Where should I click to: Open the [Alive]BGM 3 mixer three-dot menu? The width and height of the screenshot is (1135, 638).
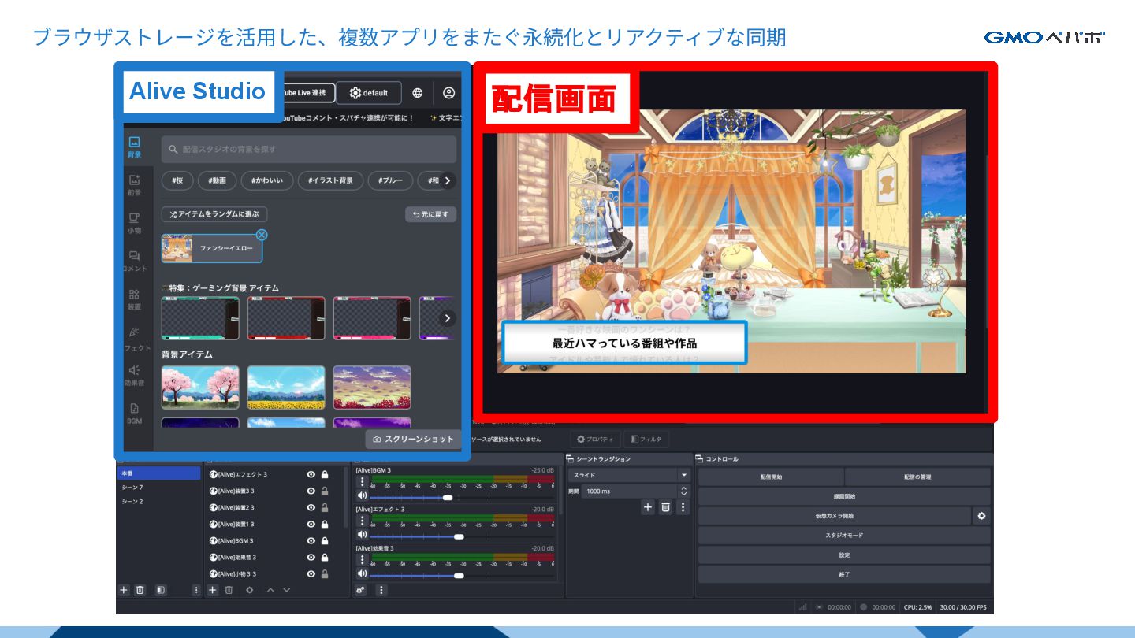click(x=362, y=482)
